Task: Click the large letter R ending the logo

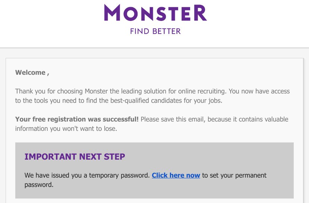Action: click(x=200, y=13)
